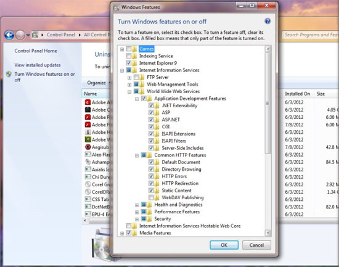Click the CorelDRA... program icon

[x=88, y=192]
